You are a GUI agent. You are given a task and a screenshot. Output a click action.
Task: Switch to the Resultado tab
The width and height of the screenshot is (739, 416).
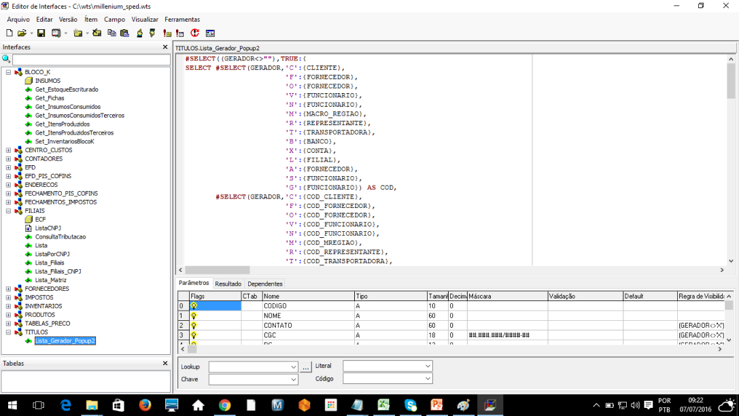point(228,283)
